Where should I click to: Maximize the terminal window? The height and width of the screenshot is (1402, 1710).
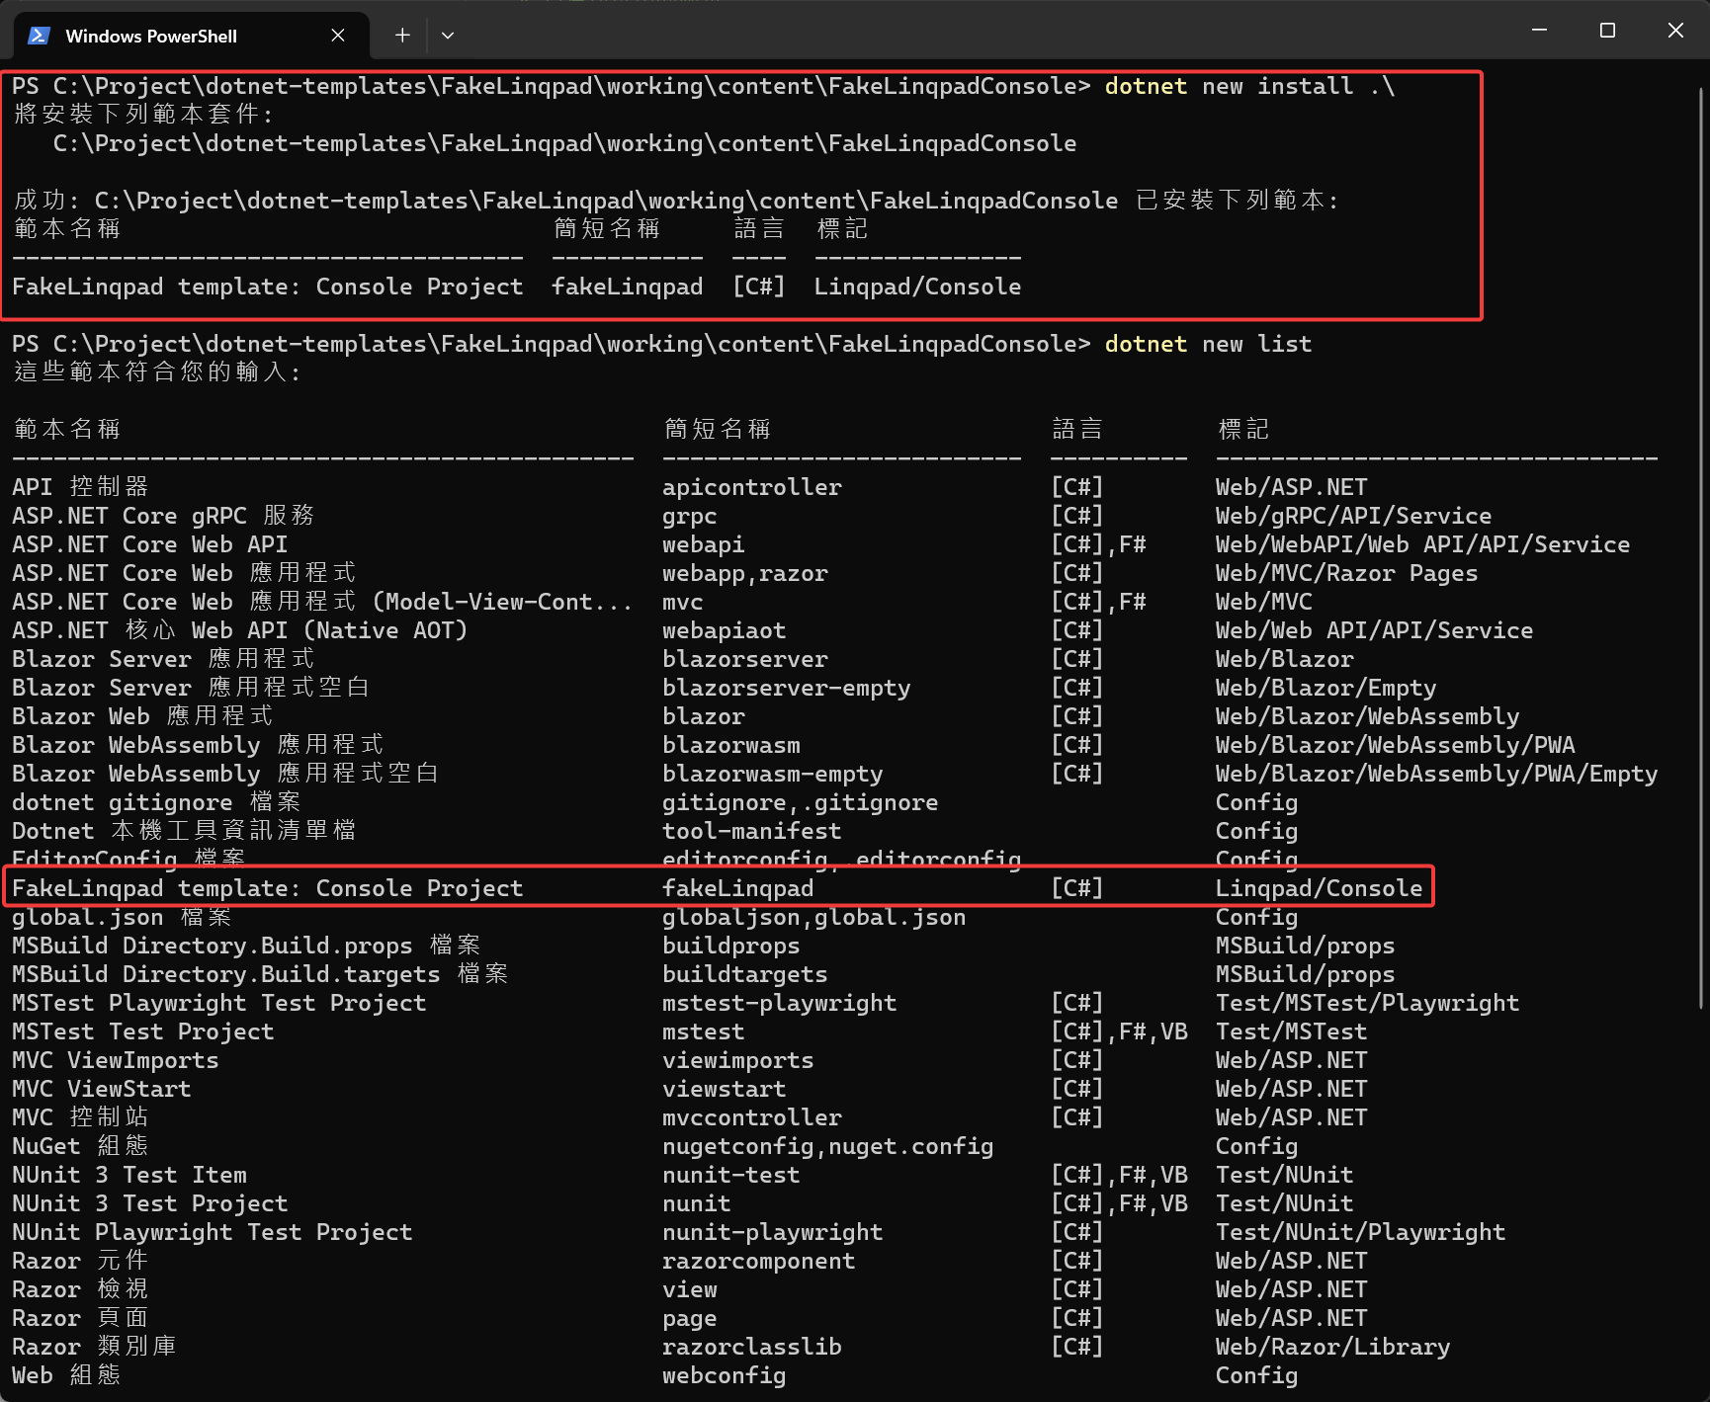(1607, 31)
